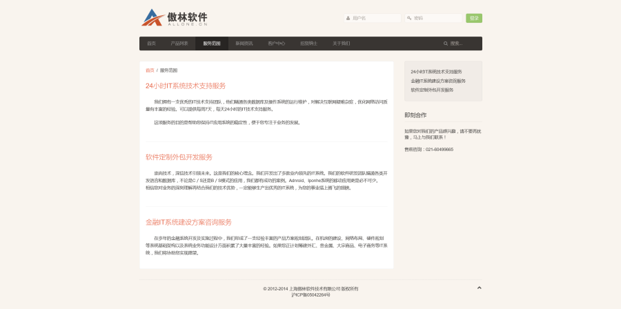This screenshot has width=621, height=309.
Task: Open sidebar link 24小时IT系统技术支持服务
Action: (436, 72)
